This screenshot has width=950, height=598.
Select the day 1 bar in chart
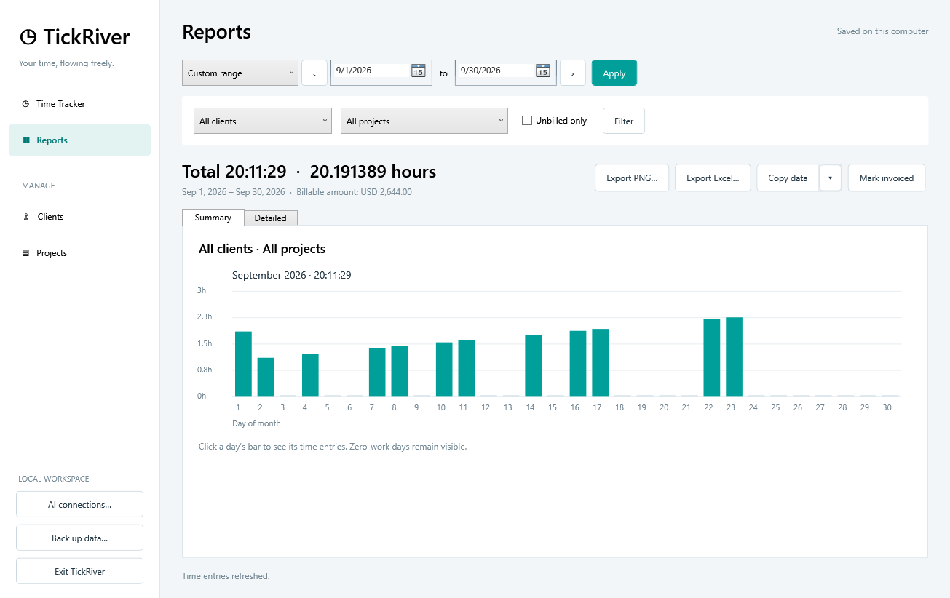pyautogui.click(x=243, y=364)
